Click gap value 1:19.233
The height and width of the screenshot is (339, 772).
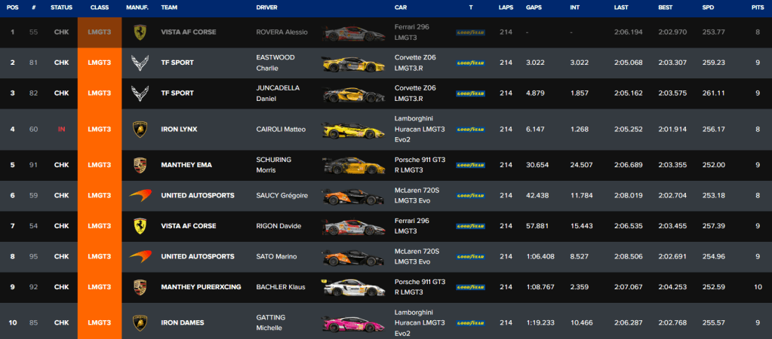tap(540, 322)
